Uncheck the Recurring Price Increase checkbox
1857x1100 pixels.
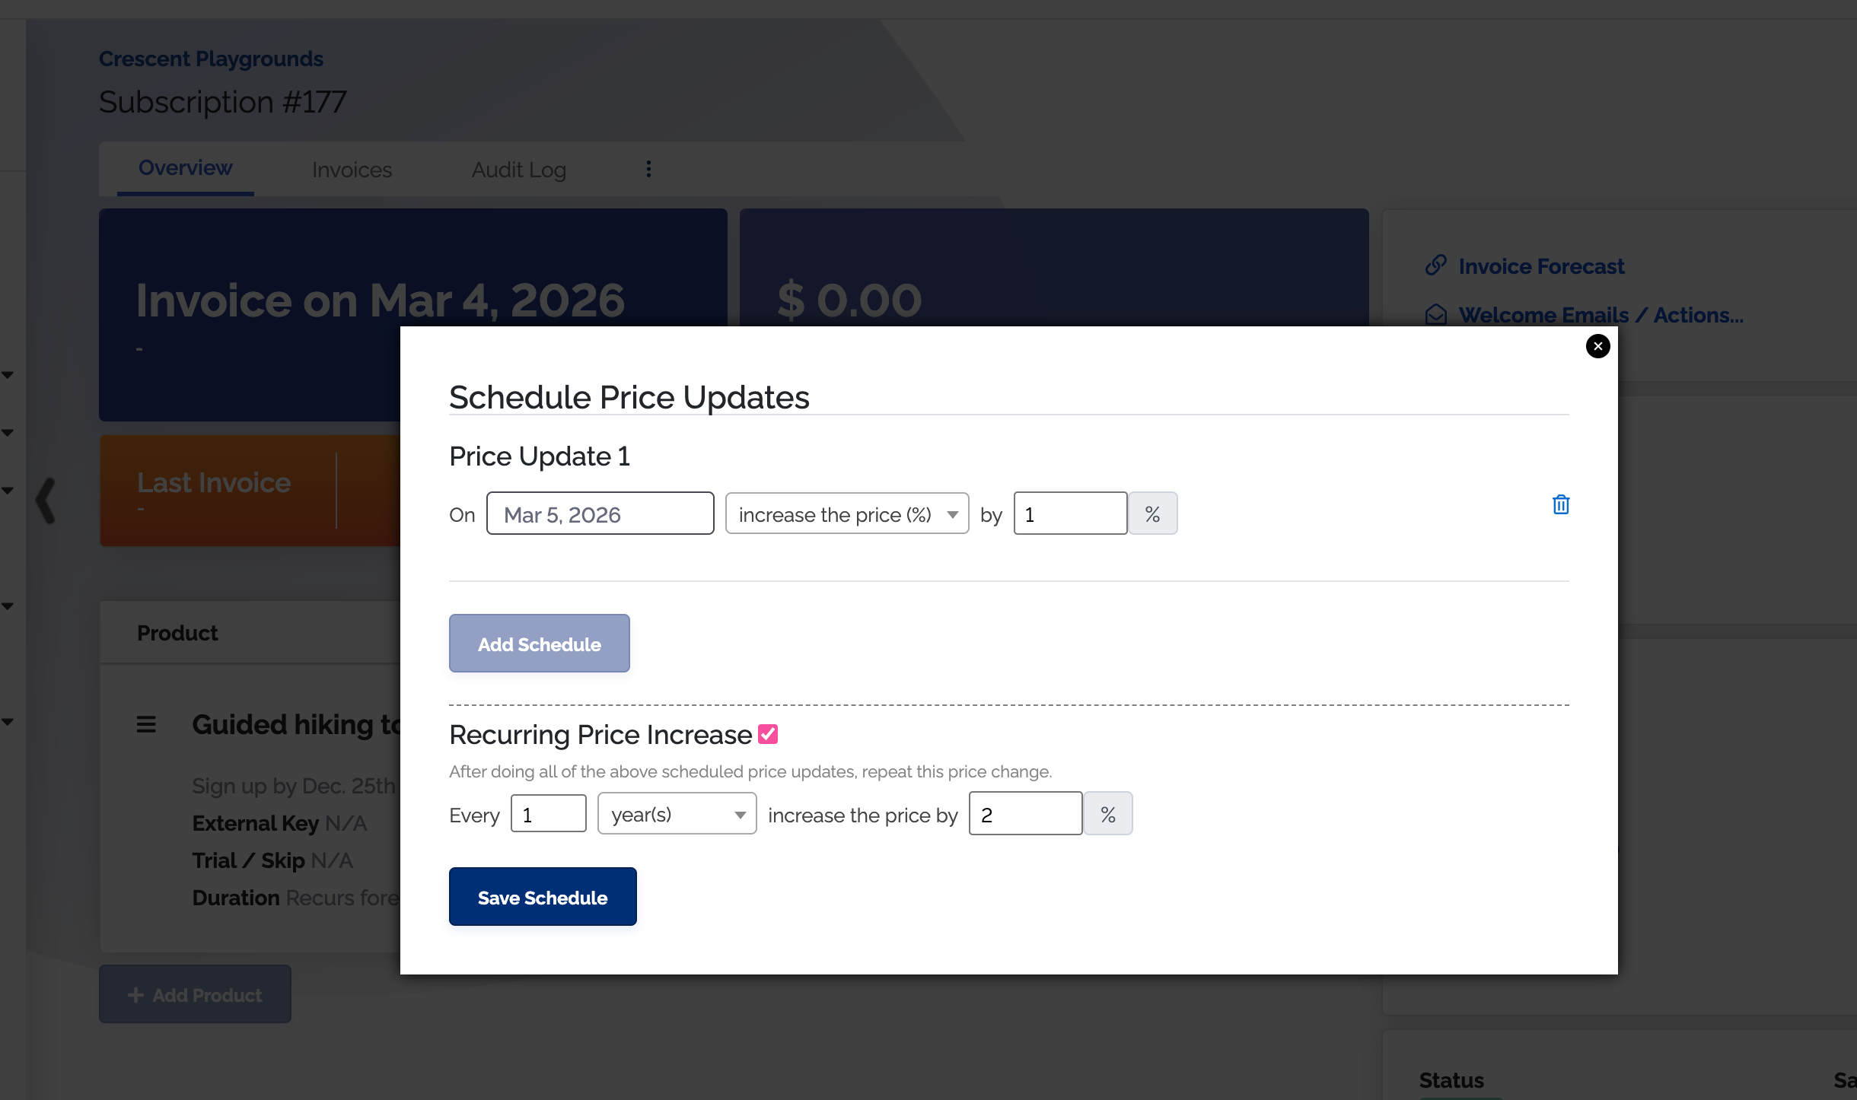click(x=768, y=734)
